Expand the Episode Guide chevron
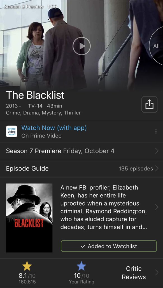 coord(157,168)
